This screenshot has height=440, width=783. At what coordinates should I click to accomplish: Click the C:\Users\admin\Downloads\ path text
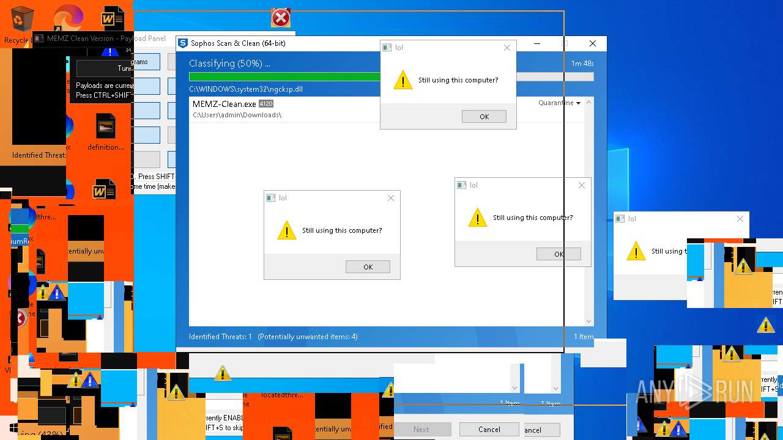point(237,115)
